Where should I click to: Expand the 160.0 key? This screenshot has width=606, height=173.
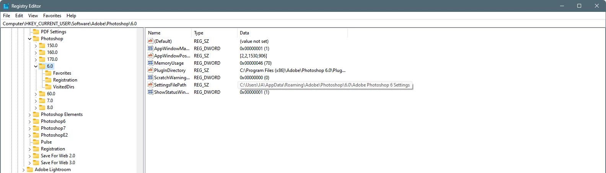[x=36, y=52]
